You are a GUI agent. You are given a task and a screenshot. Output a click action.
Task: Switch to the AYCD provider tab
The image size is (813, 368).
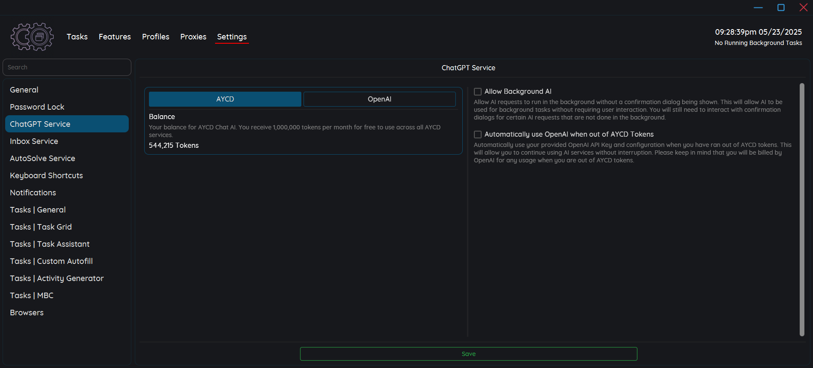coord(225,99)
